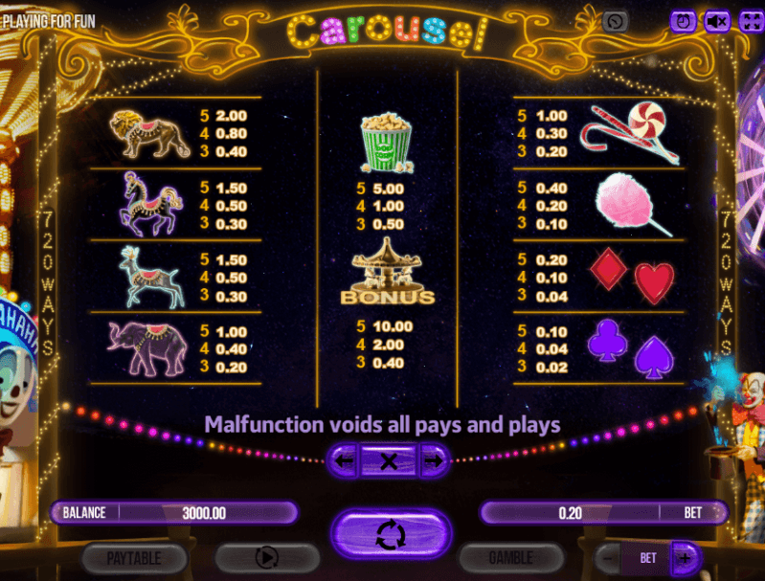Click the spin button with circular arrows
This screenshot has height=581, width=765.
[x=391, y=534]
